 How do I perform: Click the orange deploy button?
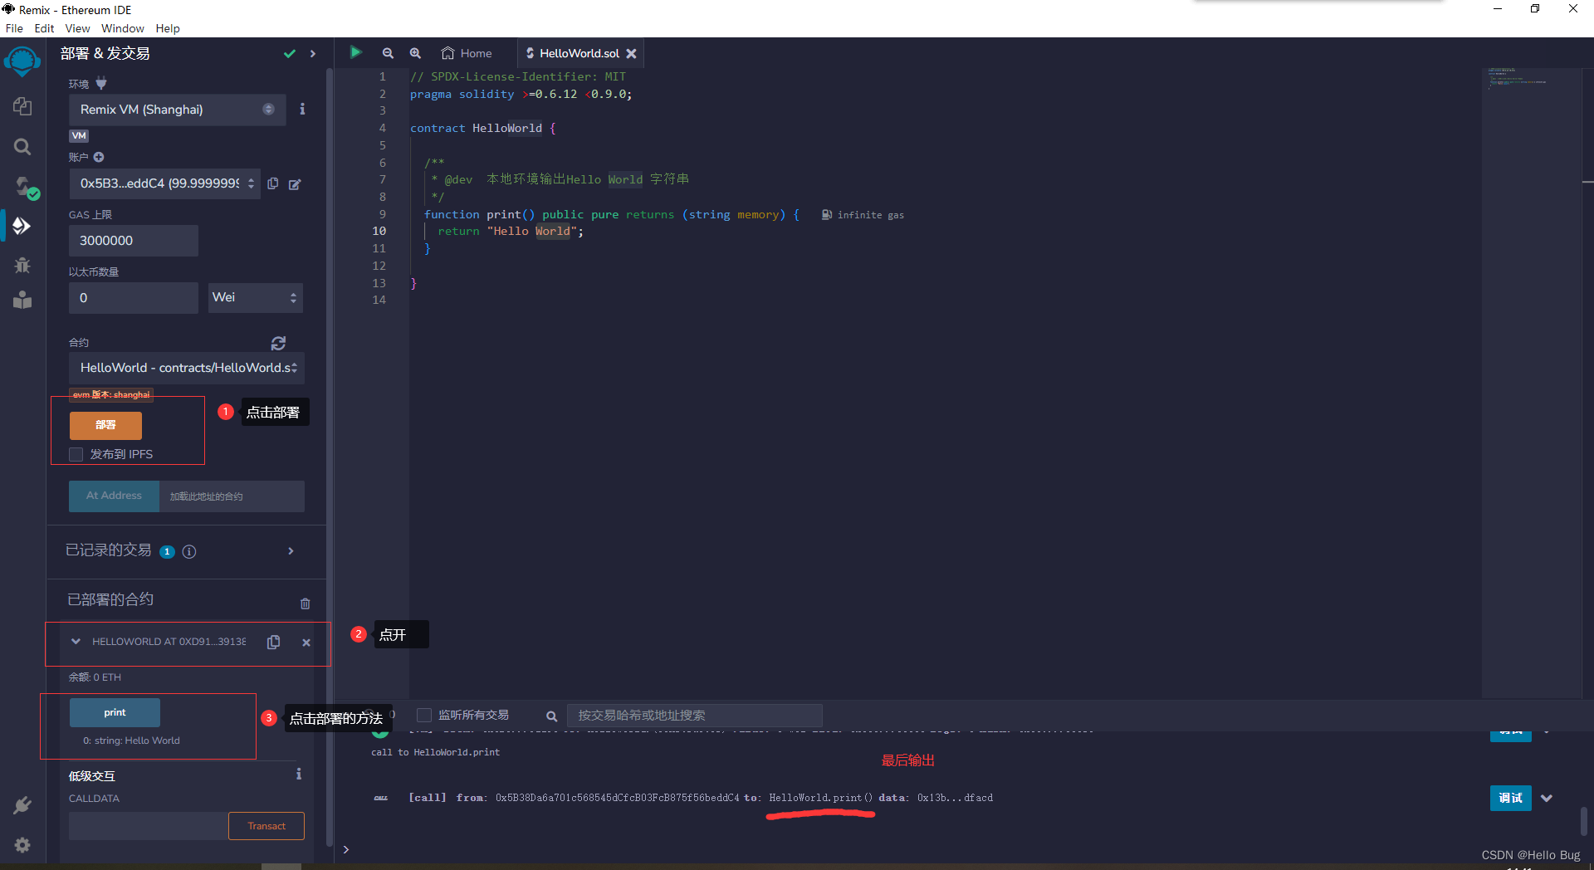pyautogui.click(x=105, y=425)
